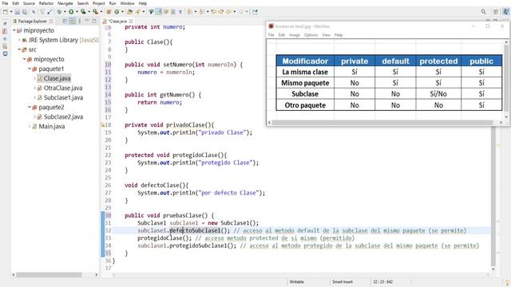511x287 pixels.
Task: Open the Debug dropdown arrow
Action: [x=64, y=12]
